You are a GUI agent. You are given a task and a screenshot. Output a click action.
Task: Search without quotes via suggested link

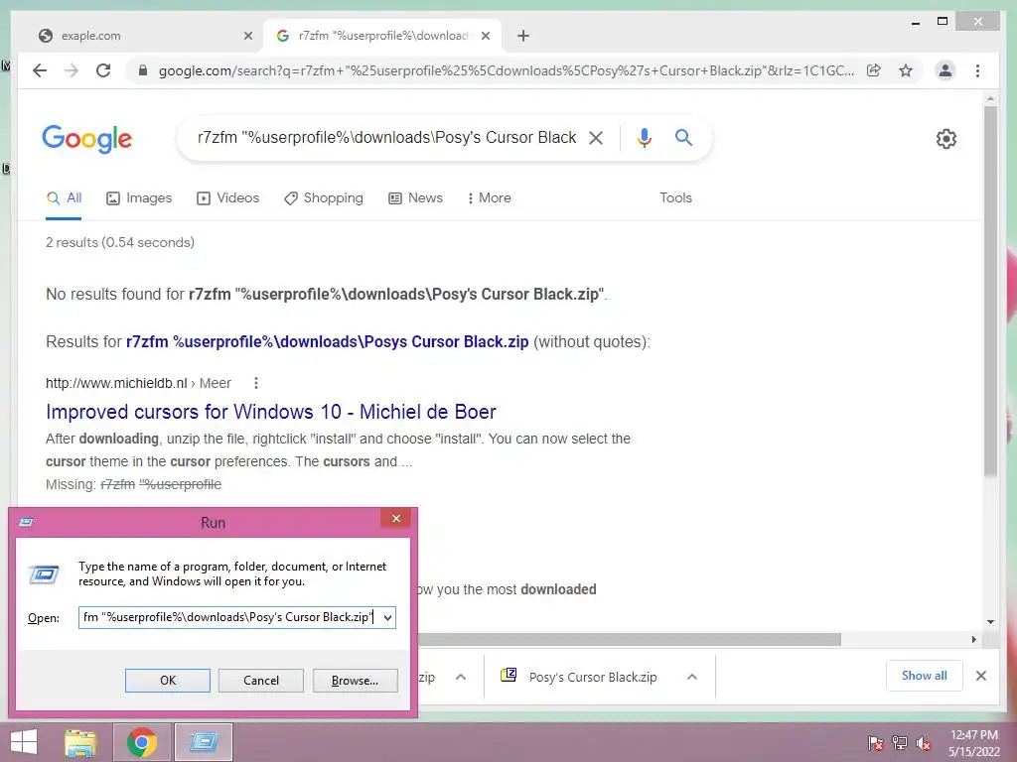point(327,341)
